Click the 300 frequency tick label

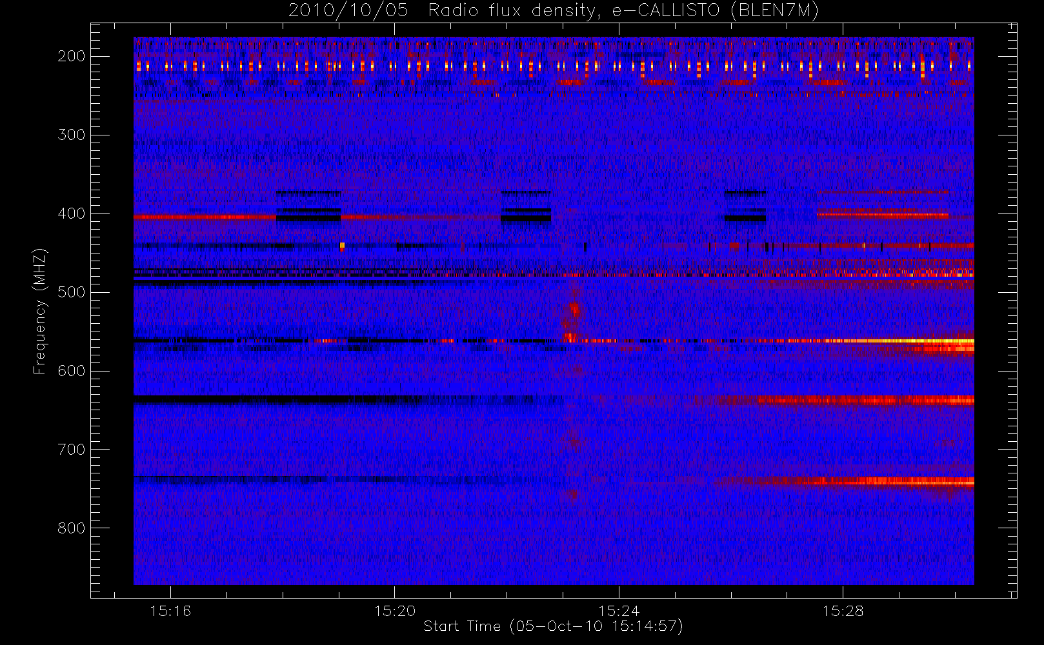(x=72, y=135)
